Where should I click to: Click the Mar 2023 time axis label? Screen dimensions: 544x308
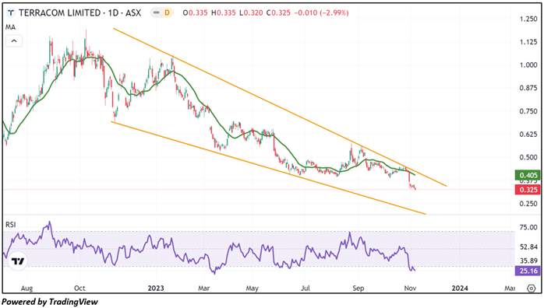point(203,288)
